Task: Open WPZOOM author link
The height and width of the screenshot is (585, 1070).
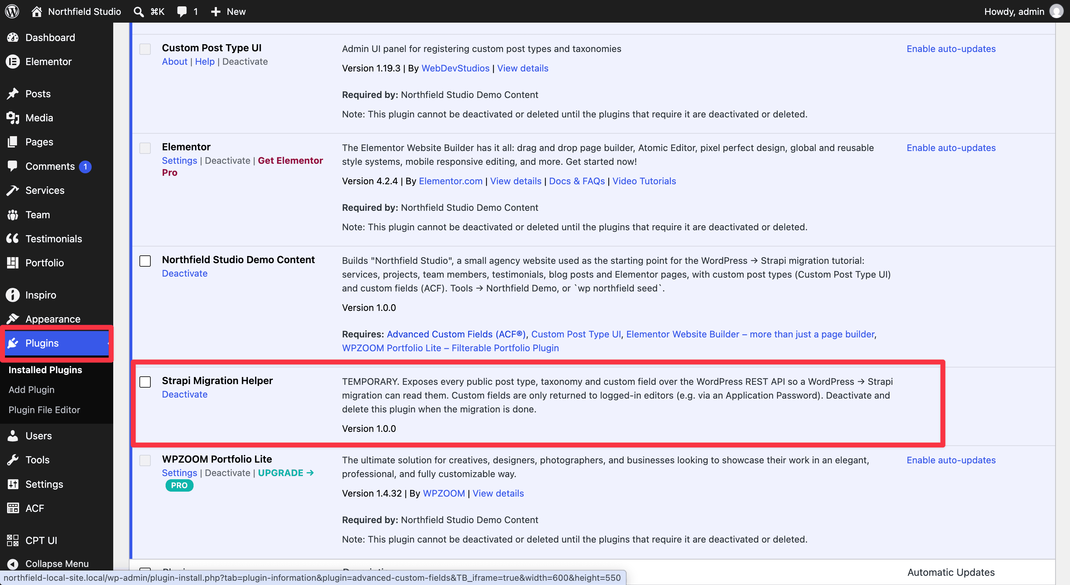Action: pos(444,493)
